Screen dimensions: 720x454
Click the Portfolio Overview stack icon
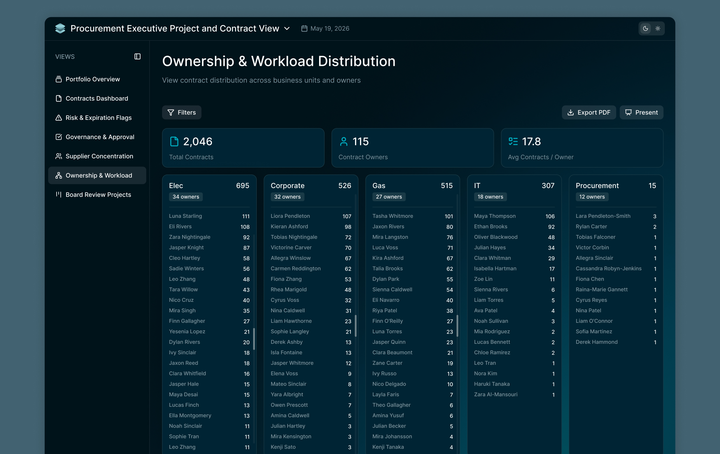59,79
